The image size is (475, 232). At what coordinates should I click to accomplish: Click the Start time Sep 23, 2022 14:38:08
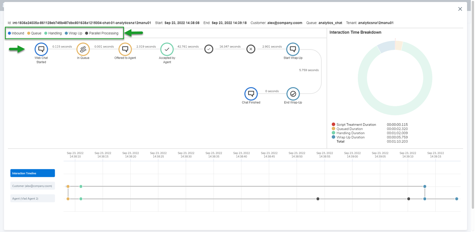pyautogui.click(x=182, y=23)
